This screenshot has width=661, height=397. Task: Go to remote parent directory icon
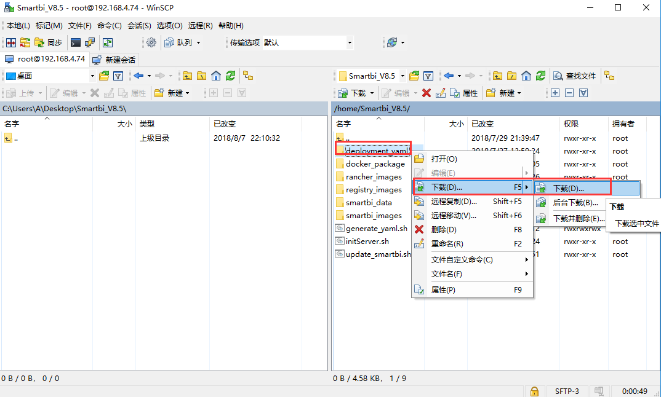click(x=497, y=76)
